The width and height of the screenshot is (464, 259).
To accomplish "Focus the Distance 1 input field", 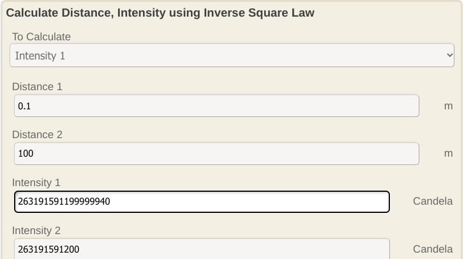I will tap(216, 106).
